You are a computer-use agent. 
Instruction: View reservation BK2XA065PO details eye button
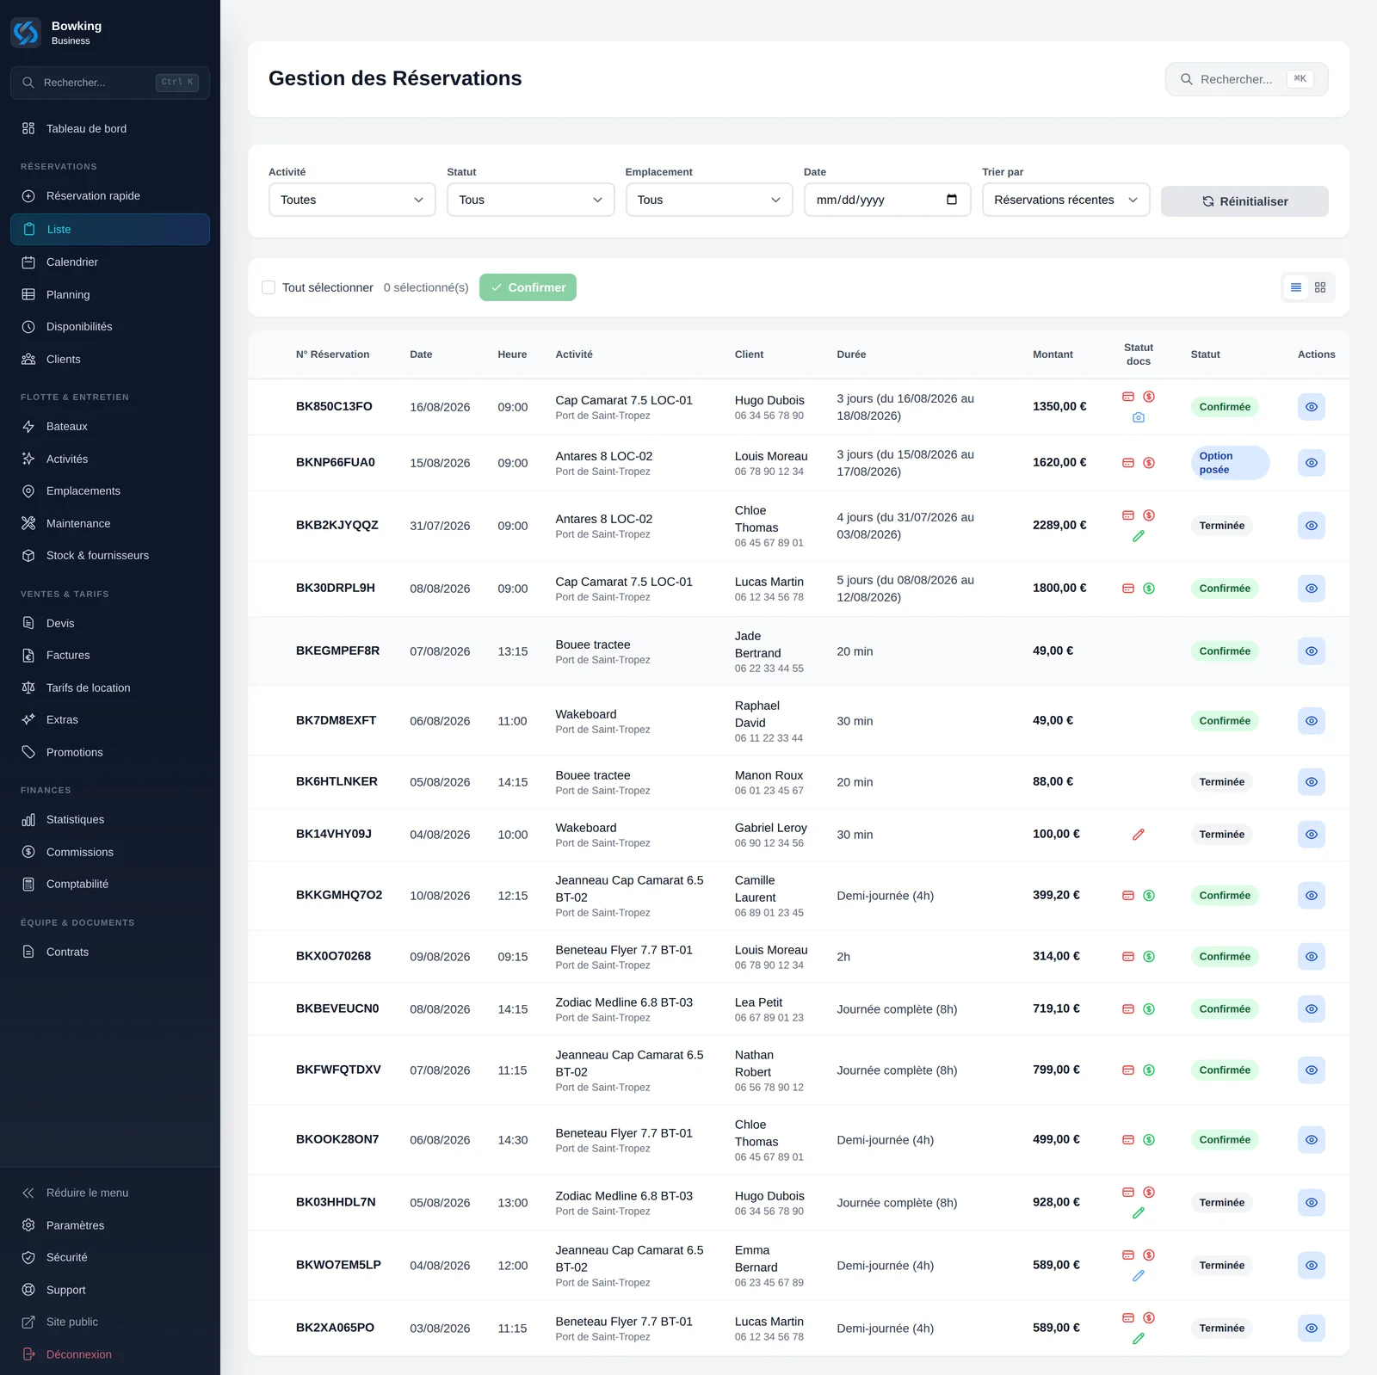point(1312,1329)
